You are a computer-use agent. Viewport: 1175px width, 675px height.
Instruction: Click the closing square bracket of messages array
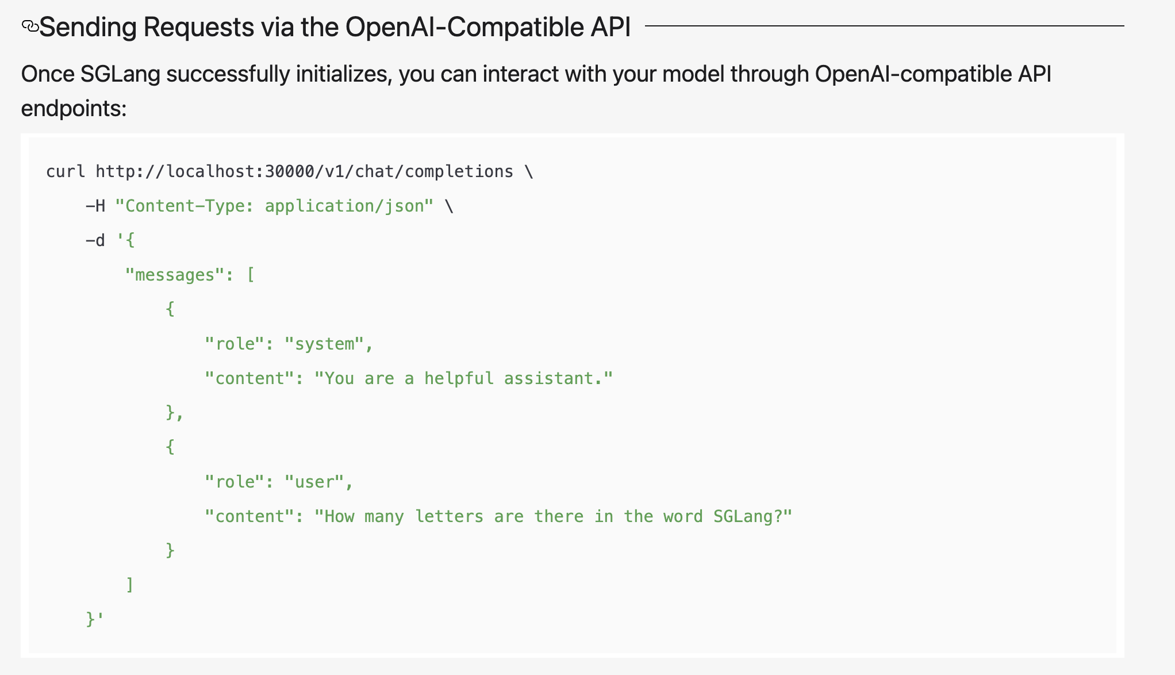(x=130, y=585)
